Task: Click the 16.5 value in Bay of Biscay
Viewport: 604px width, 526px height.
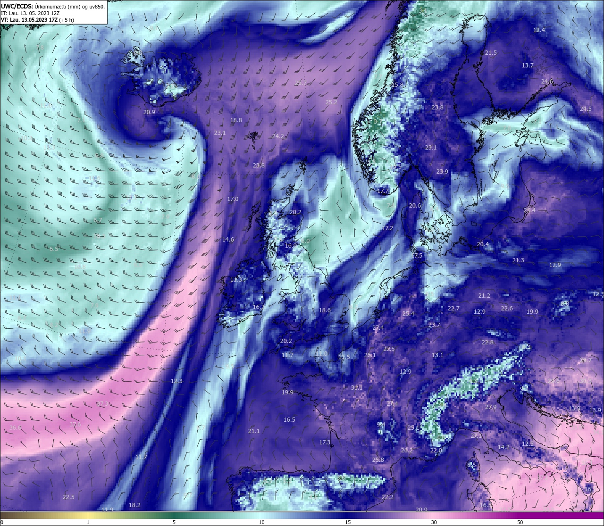Action: pyautogui.click(x=289, y=419)
